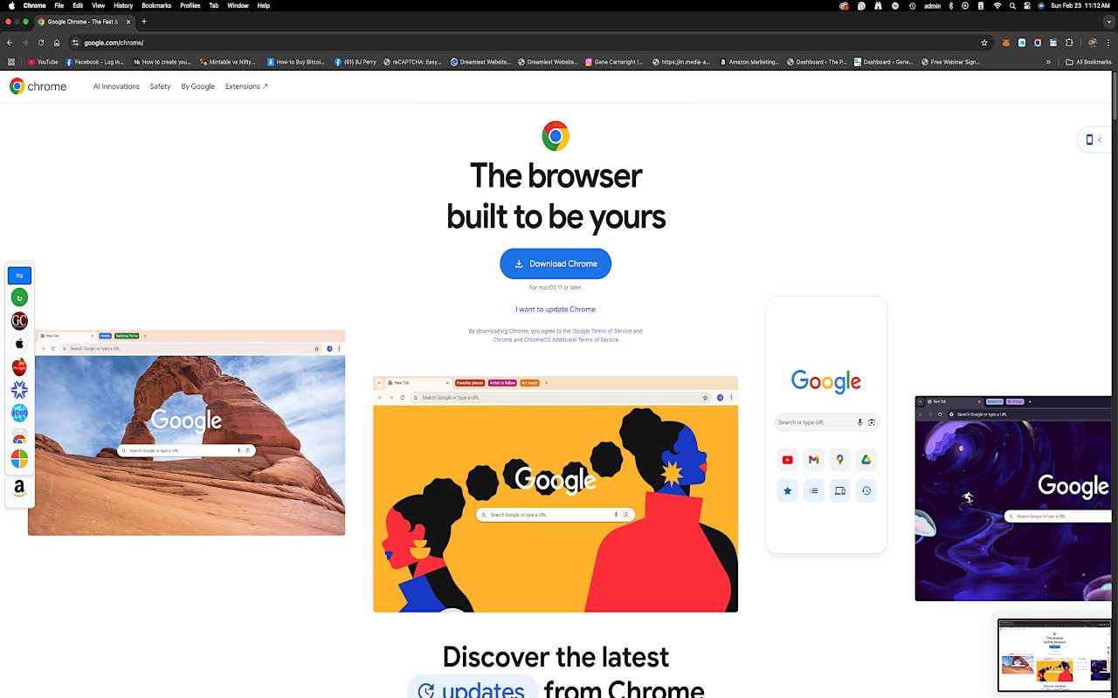This screenshot has width=1118, height=698.
Task: Open the Chrome profile avatar
Action: pos(1092,43)
